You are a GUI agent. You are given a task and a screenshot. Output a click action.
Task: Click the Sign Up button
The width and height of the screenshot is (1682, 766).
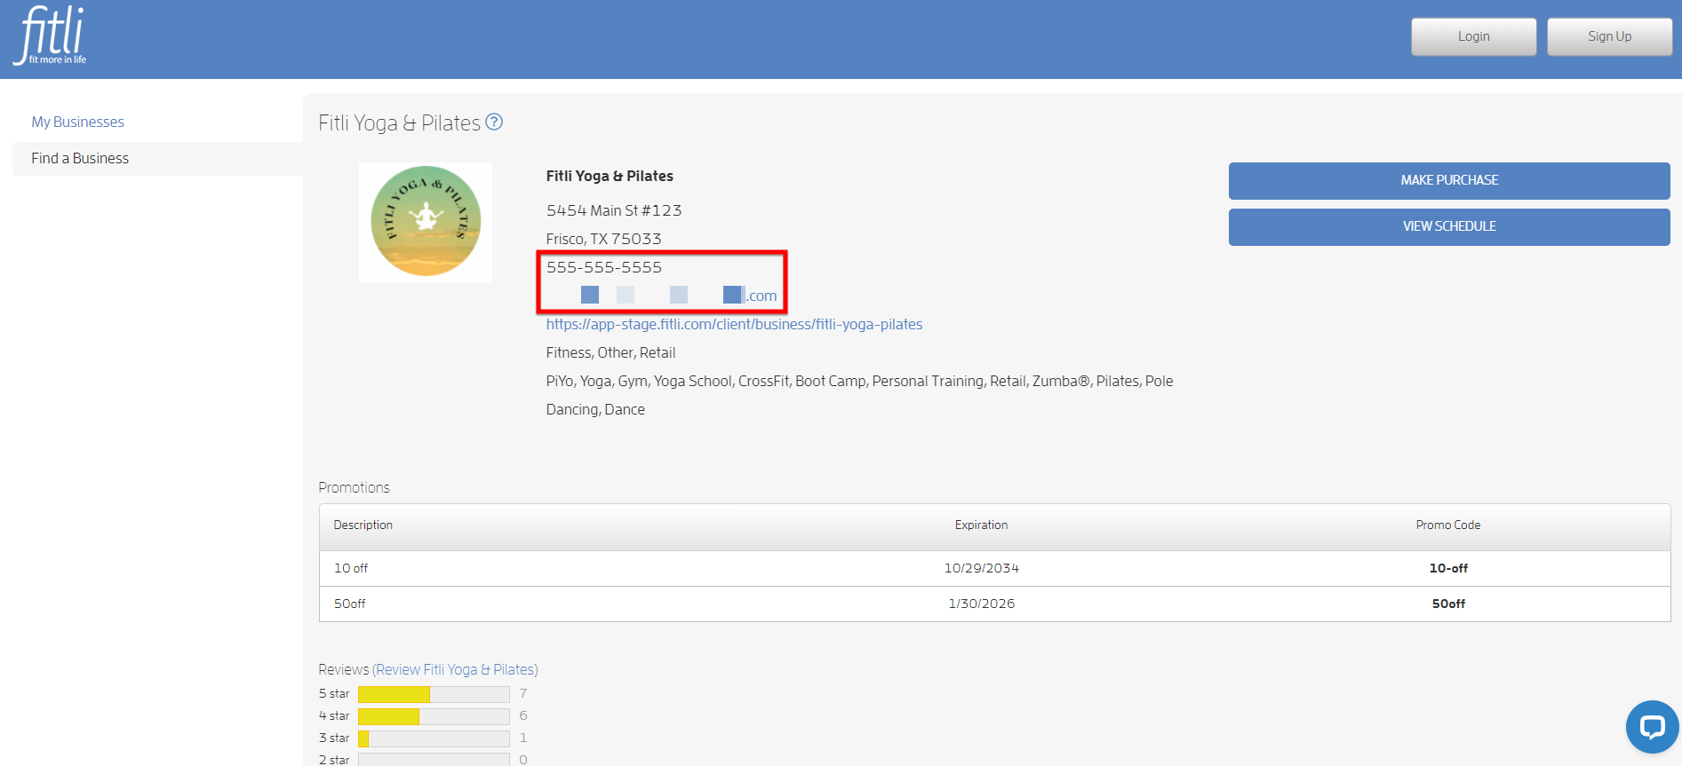click(x=1609, y=36)
